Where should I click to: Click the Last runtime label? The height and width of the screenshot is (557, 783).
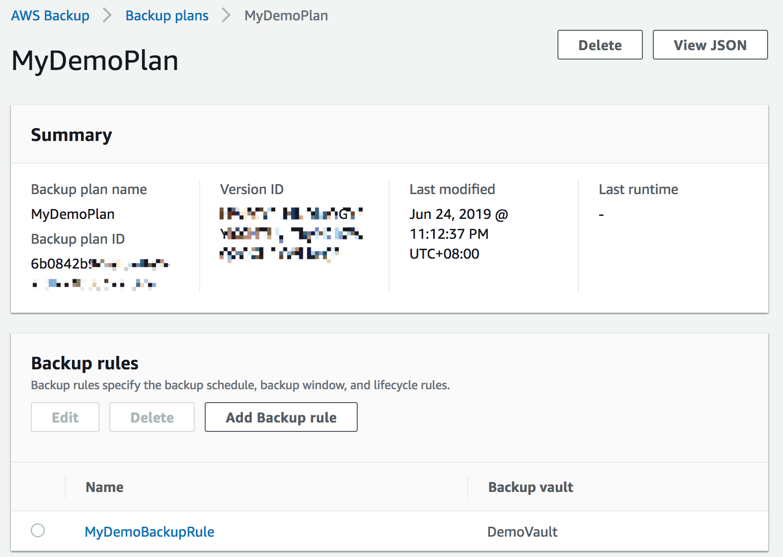click(638, 189)
